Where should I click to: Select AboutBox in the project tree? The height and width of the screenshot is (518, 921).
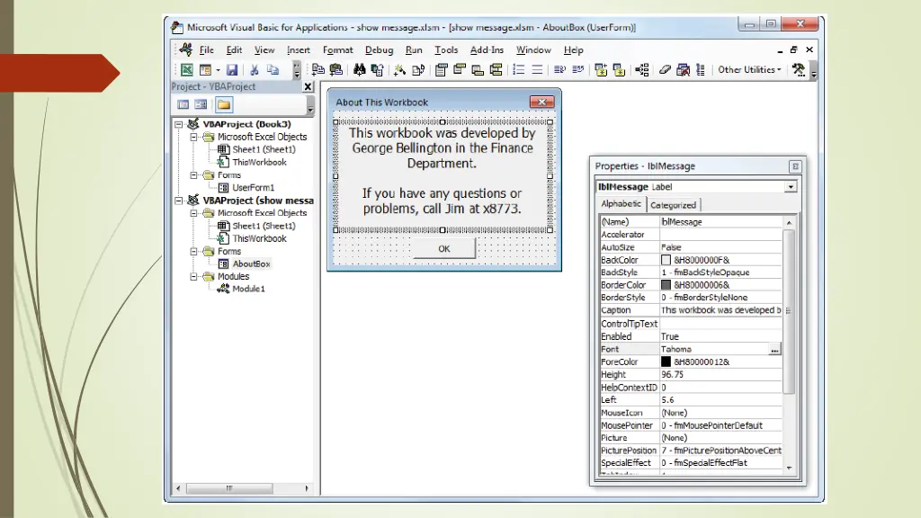[x=252, y=264]
